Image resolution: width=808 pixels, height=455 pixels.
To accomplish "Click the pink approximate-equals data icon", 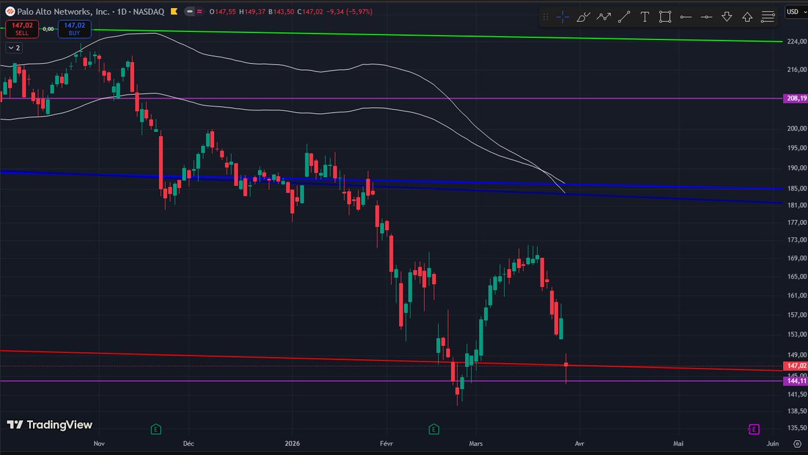I will [x=199, y=11].
